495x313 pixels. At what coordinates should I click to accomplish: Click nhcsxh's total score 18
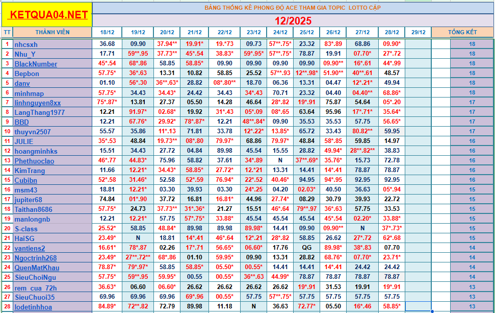(472, 44)
